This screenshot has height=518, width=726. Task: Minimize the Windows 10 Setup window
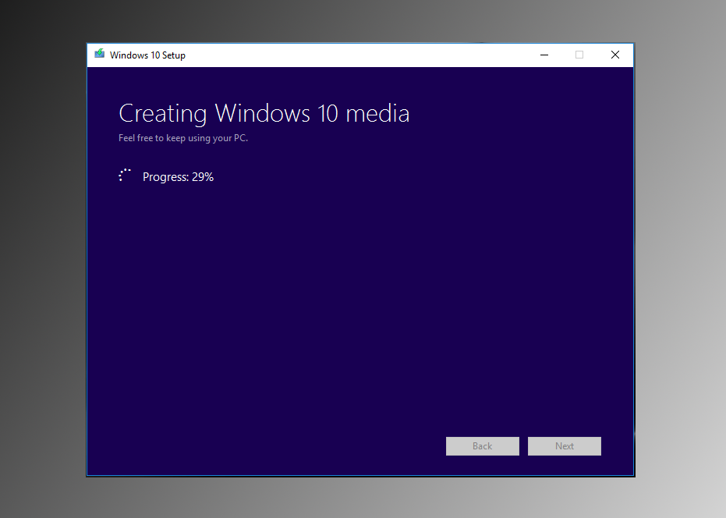pos(544,55)
